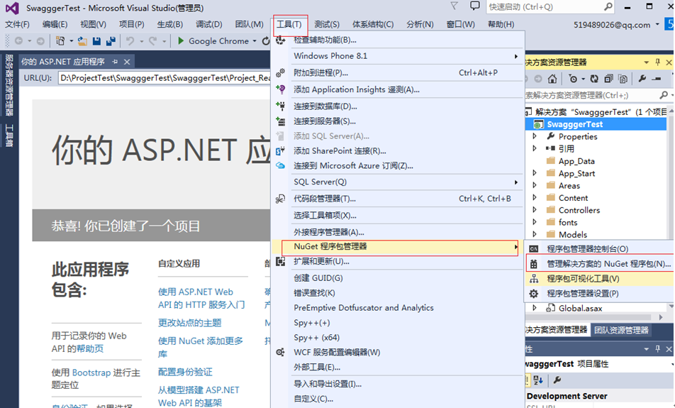The width and height of the screenshot is (675, 408).
Task: Switch to 团队资源管理器 tab
Action: pos(621,330)
